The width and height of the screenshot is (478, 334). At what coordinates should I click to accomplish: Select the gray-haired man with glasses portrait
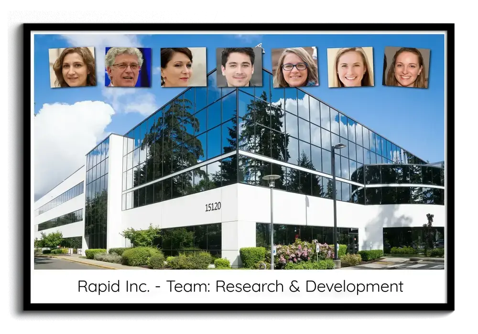coord(128,67)
